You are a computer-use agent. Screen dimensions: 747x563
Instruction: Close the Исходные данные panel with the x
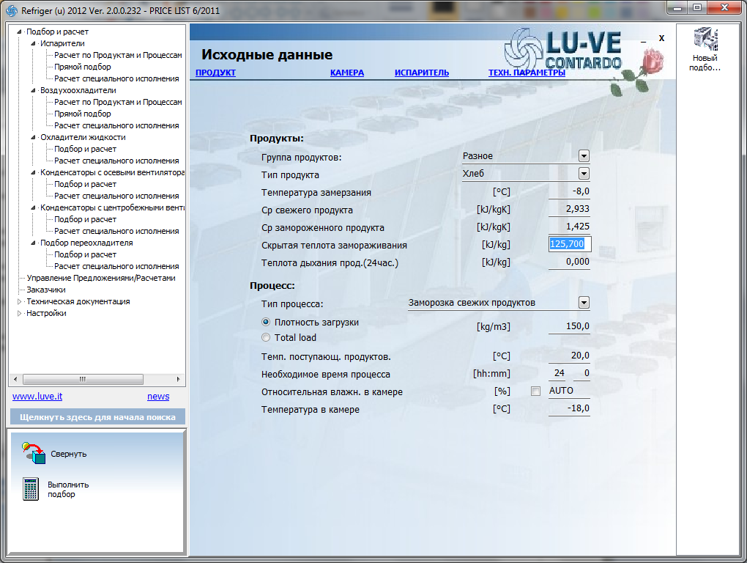pyautogui.click(x=661, y=38)
